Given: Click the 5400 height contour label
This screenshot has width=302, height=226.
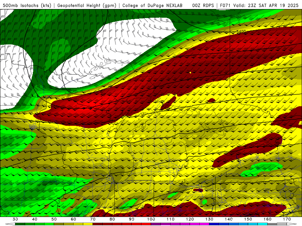Looking at the screenshot, I should click(x=241, y=32).
